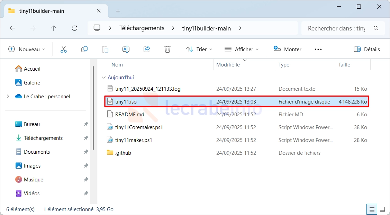Sort by the Nom column header
This screenshot has height=215, width=390.
117,65
